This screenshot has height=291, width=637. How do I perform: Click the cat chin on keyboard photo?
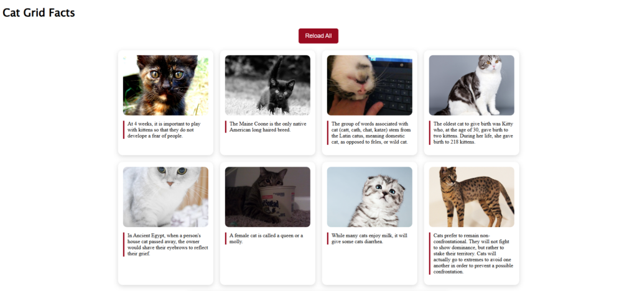pyautogui.click(x=370, y=85)
